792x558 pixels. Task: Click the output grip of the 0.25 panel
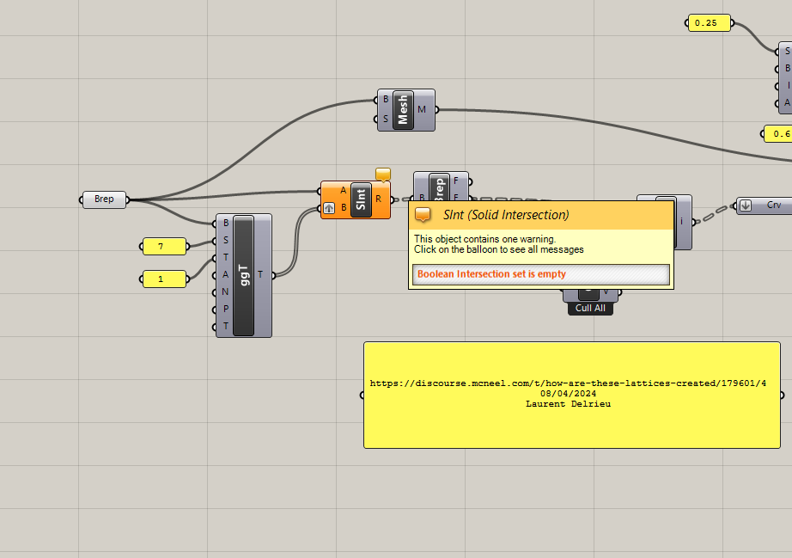733,22
